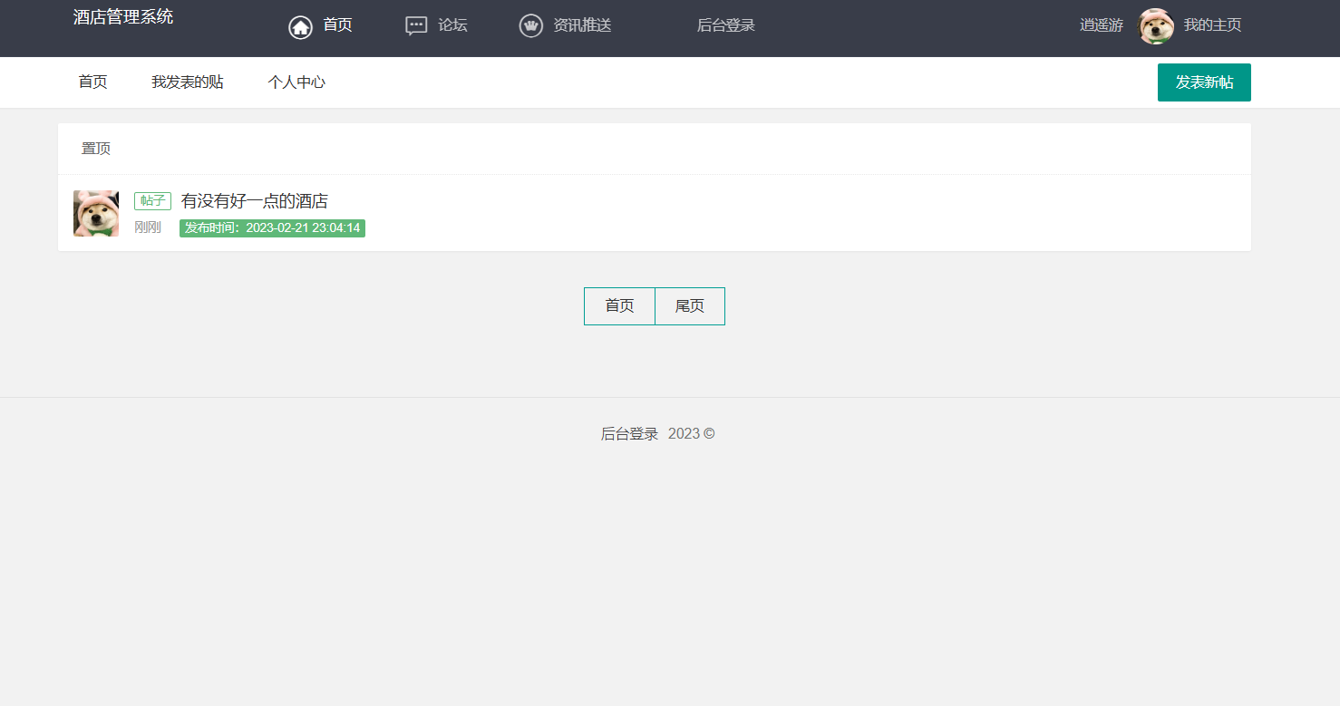Screen dimensions: 1340x706
Task: Select 资讯推送 text in the top bar
Action: 582,25
